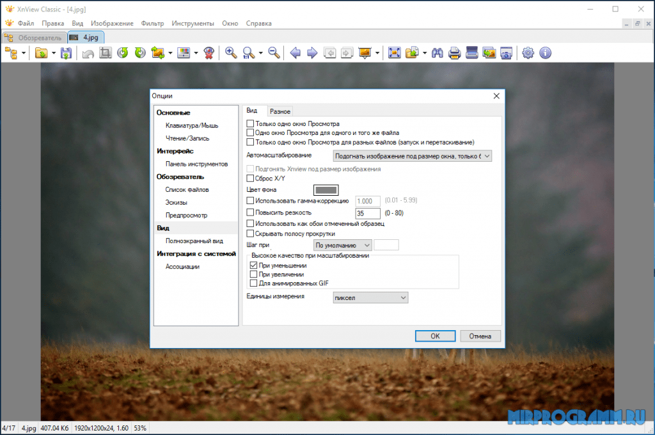
Task: Click the sharpness value field showing 35
Action: pos(368,213)
